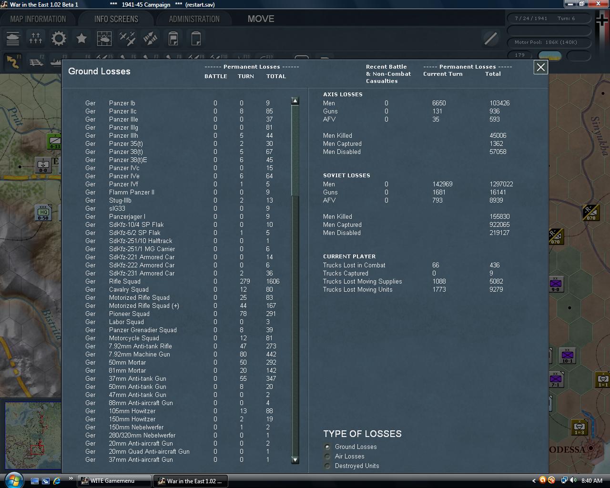Click the losses list scroll up arrow
This screenshot has height=488, width=610.
pos(295,101)
